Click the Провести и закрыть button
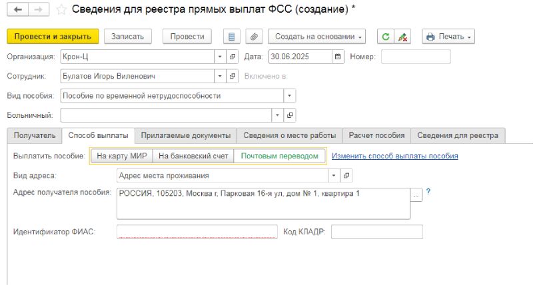 point(53,37)
